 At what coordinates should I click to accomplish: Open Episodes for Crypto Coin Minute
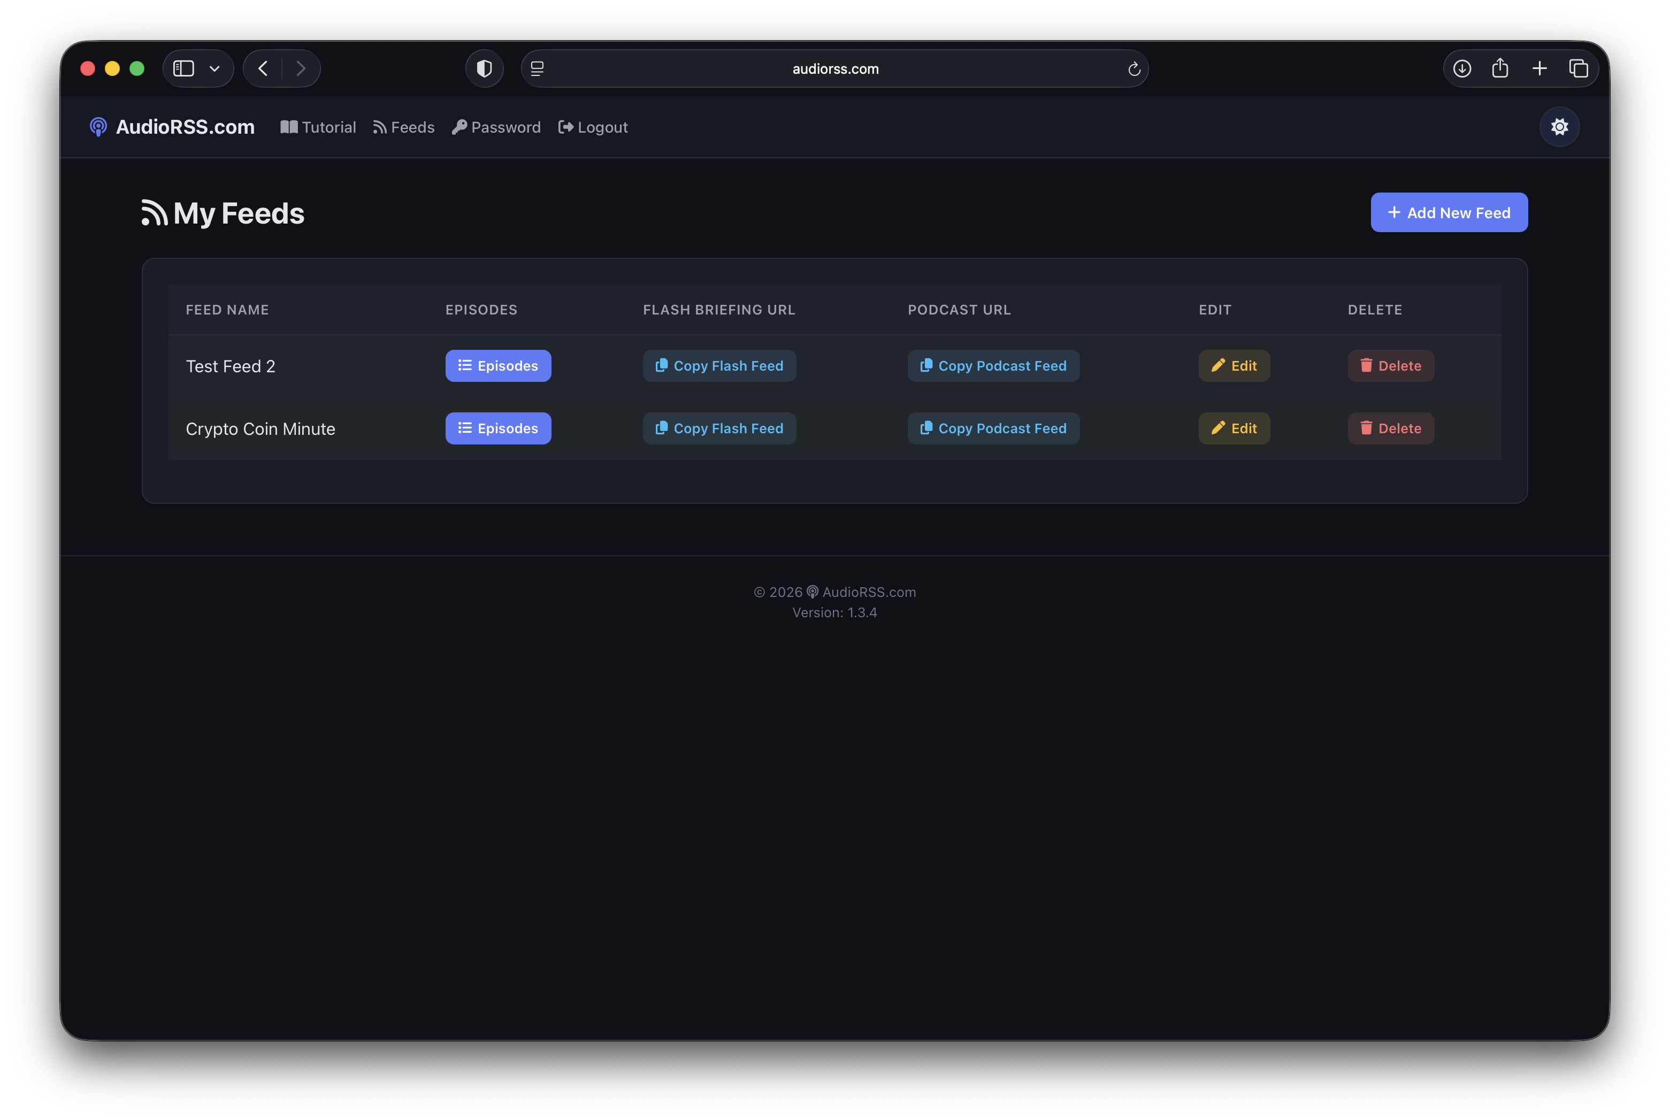pos(498,428)
